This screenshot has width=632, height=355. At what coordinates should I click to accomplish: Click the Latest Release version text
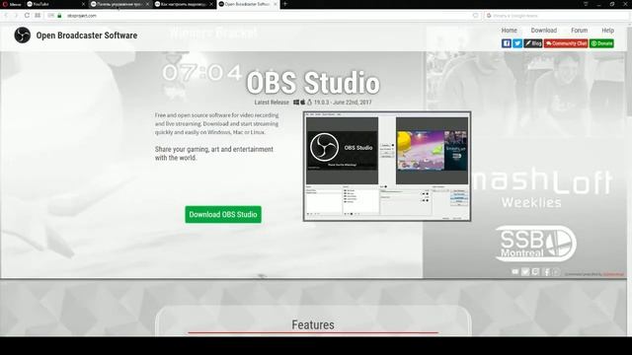click(313, 103)
